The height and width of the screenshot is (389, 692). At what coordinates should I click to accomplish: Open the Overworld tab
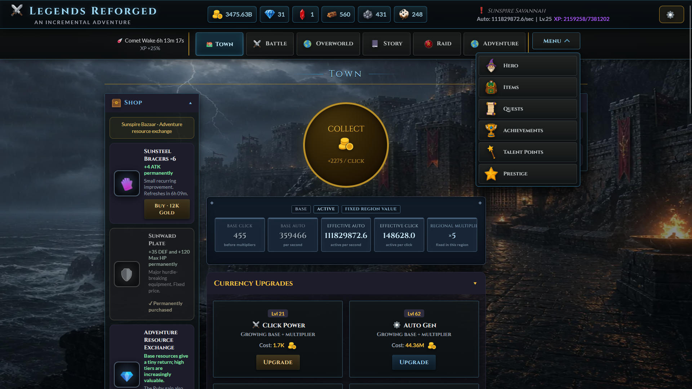[x=328, y=44]
